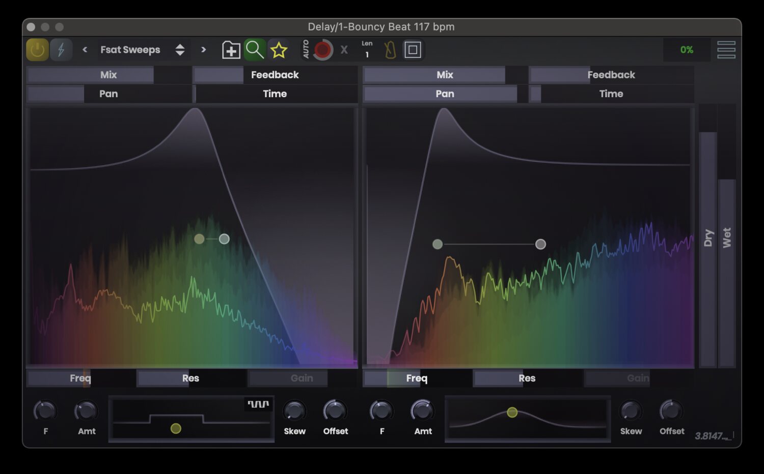Image resolution: width=764 pixels, height=474 pixels.
Task: Open the preset search magnifier
Action: click(x=255, y=50)
